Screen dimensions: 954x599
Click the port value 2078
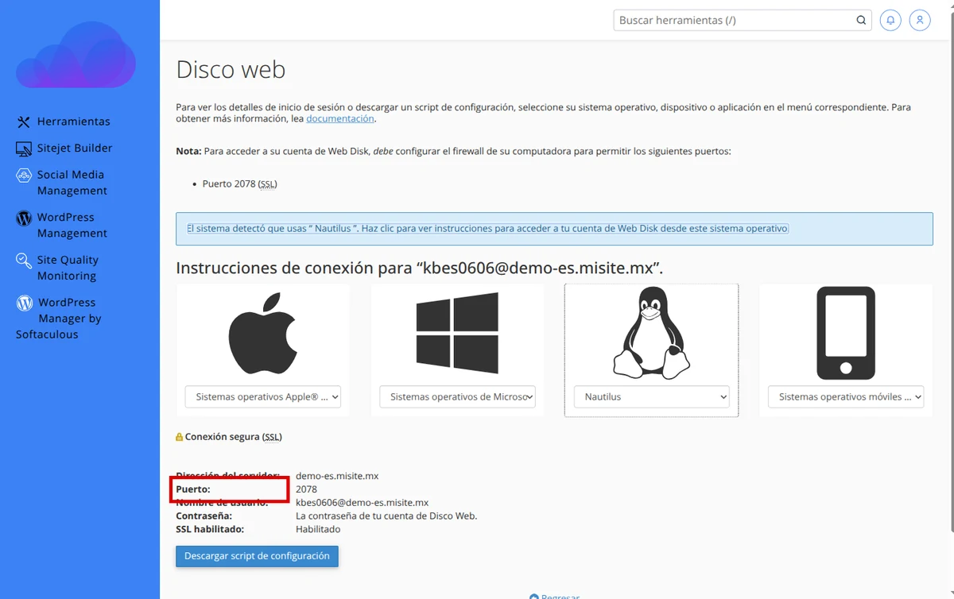pos(306,489)
